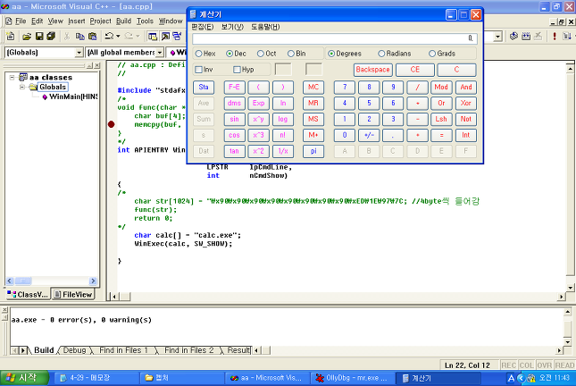The image size is (576, 386).
Task: Open the Build menu in Visual C++
Action: (124, 21)
